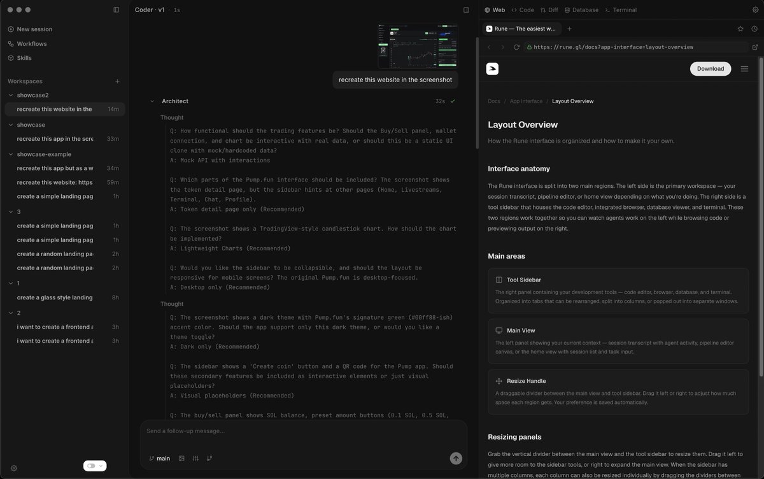Open settings gear in left sidebar
This screenshot has width=764, height=479.
(14, 468)
